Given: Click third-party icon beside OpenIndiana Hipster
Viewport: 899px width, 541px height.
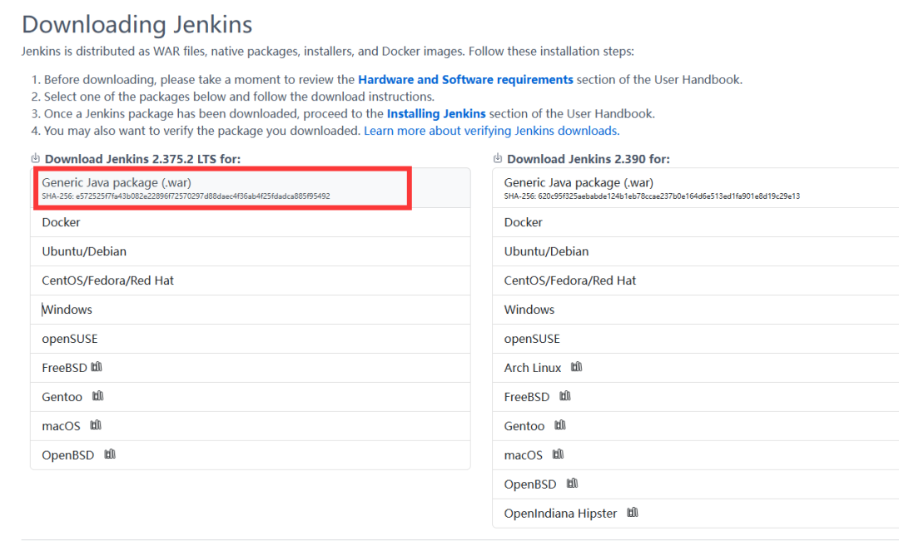Looking at the screenshot, I should [633, 513].
